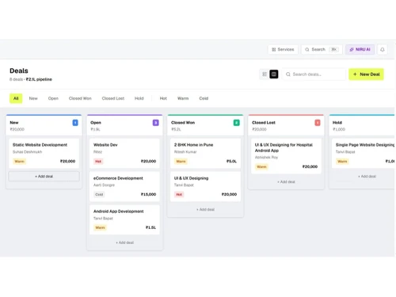Click Warm tag on Single Page Website
This screenshot has width=396, height=297.
[x=342, y=162]
